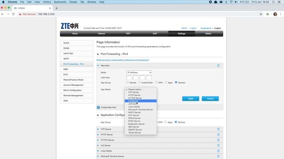The height and width of the screenshot is (159, 284).
Task: Click the plus icon beside Create New Item
Action: [x=99, y=107]
